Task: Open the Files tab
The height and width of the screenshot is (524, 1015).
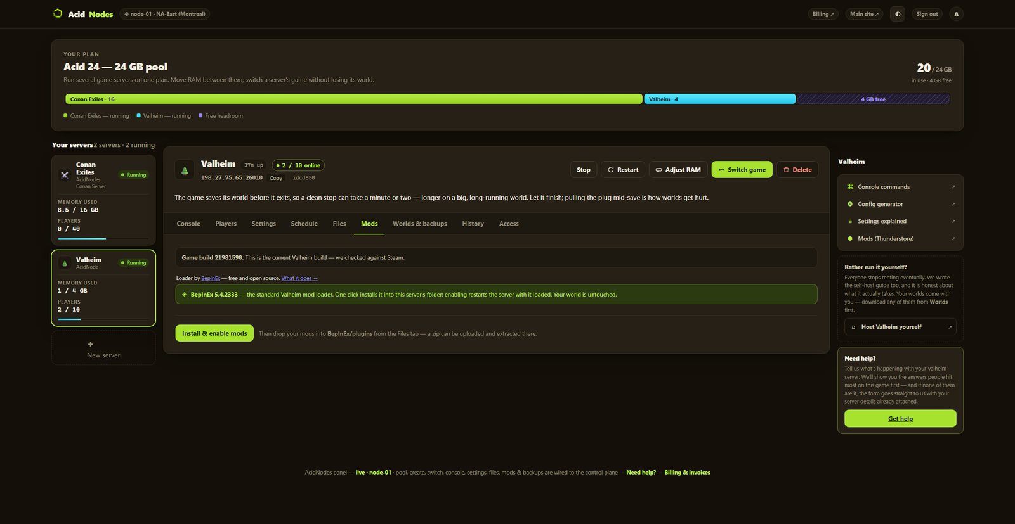Action: tap(339, 224)
